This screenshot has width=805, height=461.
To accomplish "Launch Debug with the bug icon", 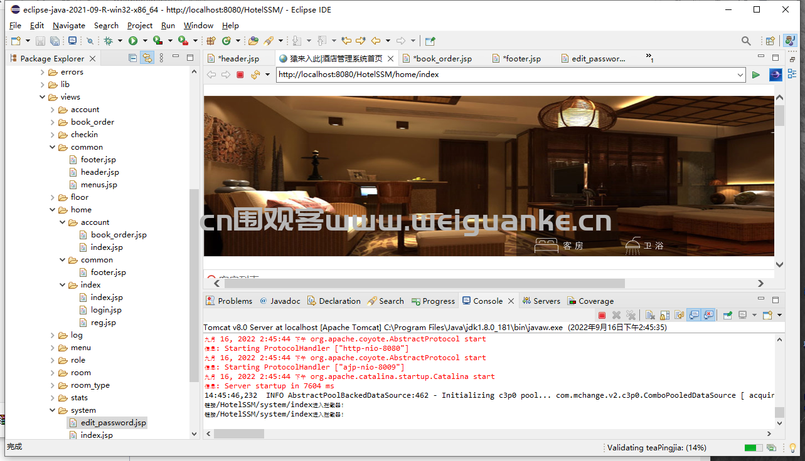I will (109, 41).
